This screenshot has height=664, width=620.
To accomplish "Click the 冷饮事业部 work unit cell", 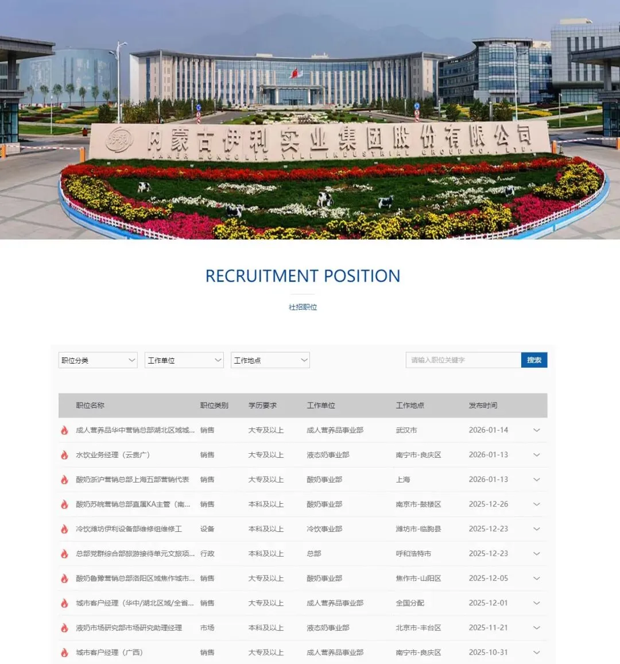I will point(324,529).
